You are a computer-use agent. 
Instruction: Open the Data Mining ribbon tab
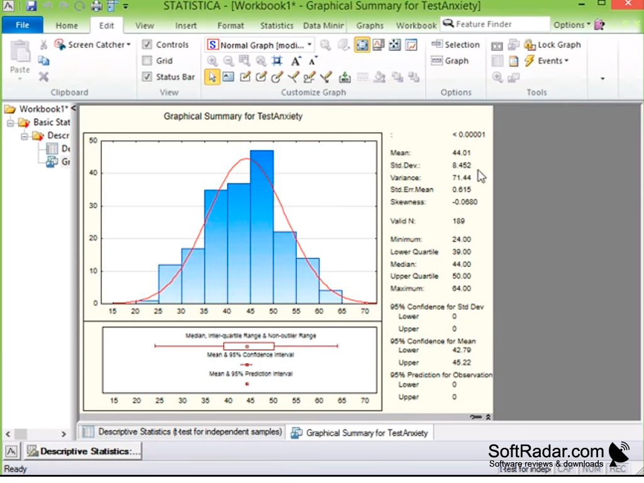[323, 25]
